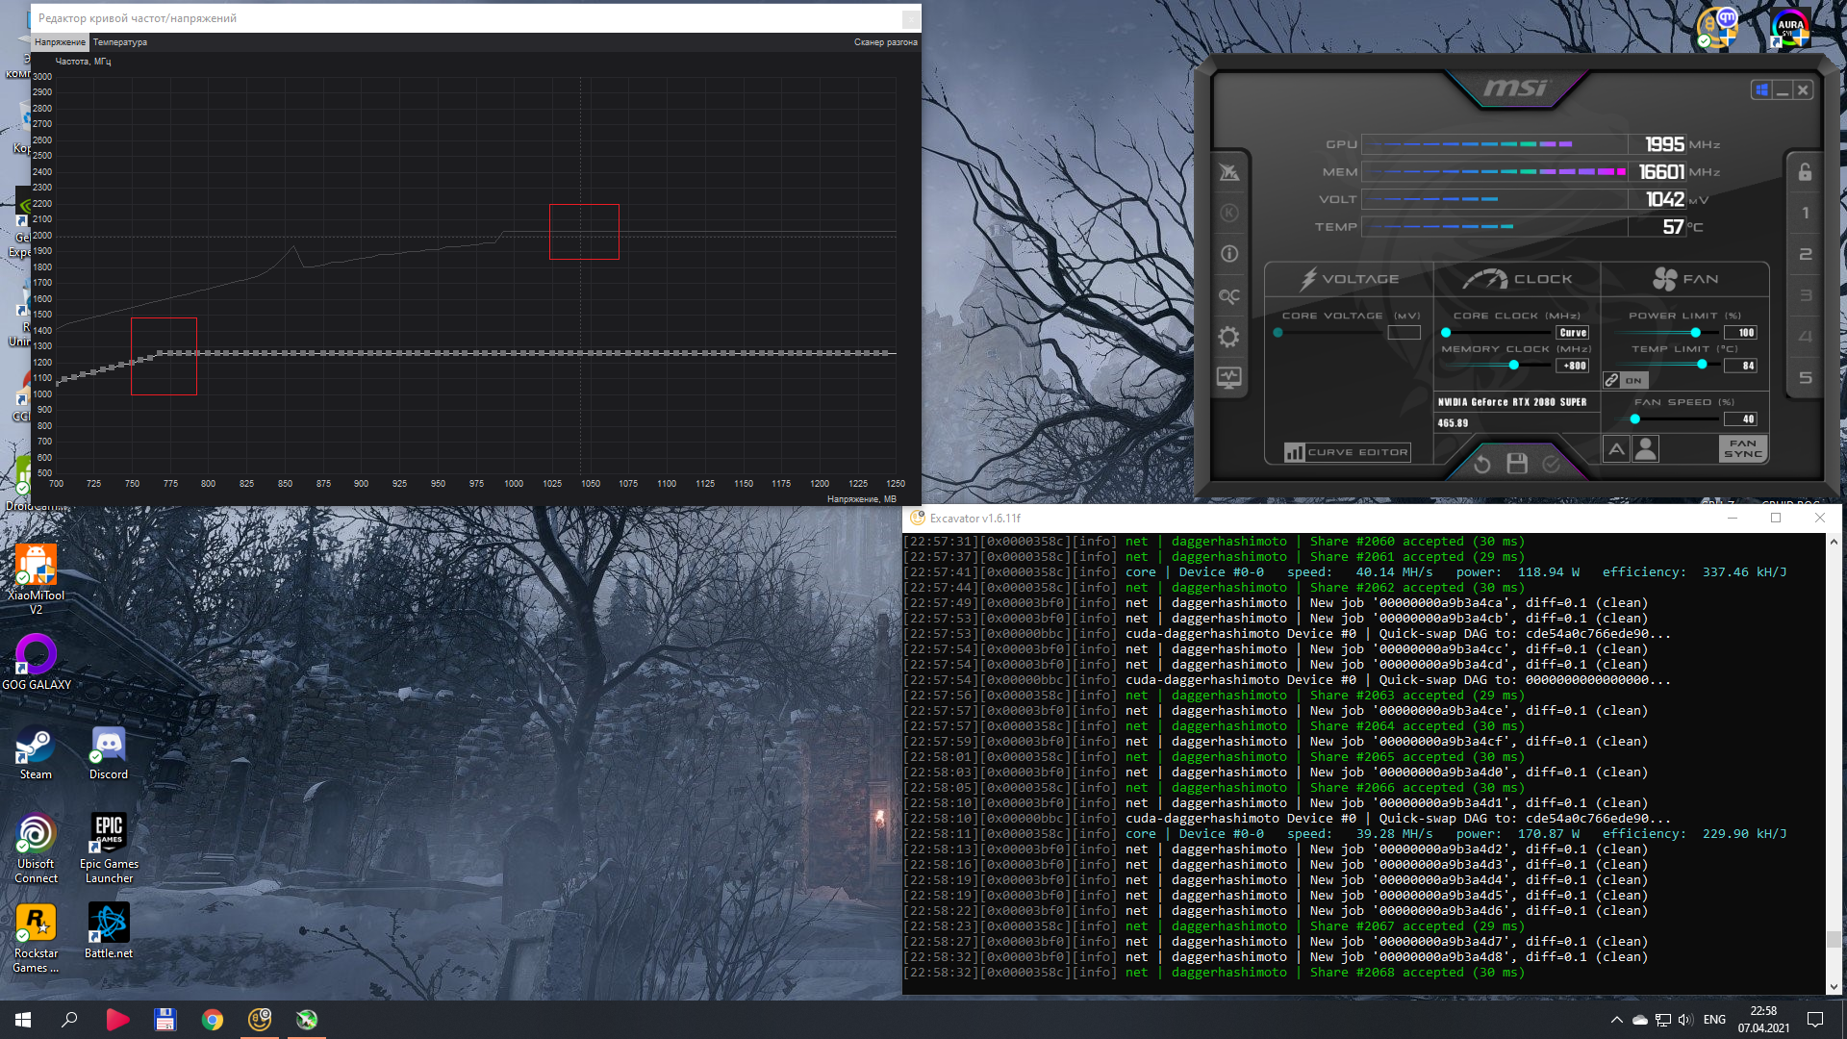Image resolution: width=1847 pixels, height=1039 pixels.
Task: Click the Fan Speed percent input field
Action: [x=1741, y=419]
